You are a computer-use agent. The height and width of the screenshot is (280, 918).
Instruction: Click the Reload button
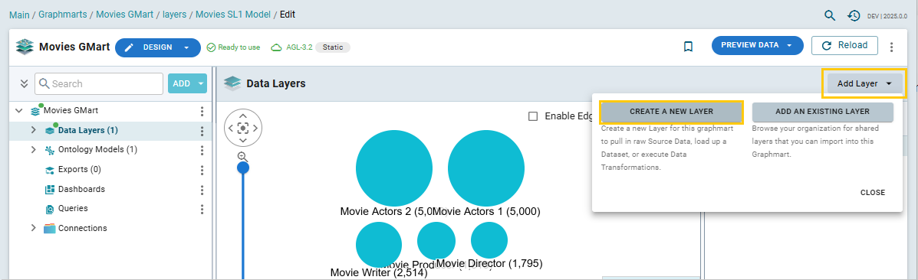(x=844, y=46)
